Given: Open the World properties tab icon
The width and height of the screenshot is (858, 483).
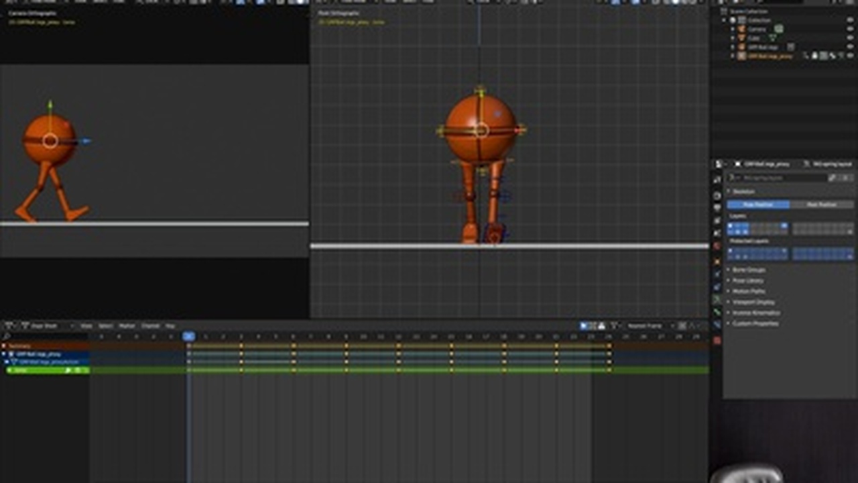Looking at the screenshot, I should 717,246.
